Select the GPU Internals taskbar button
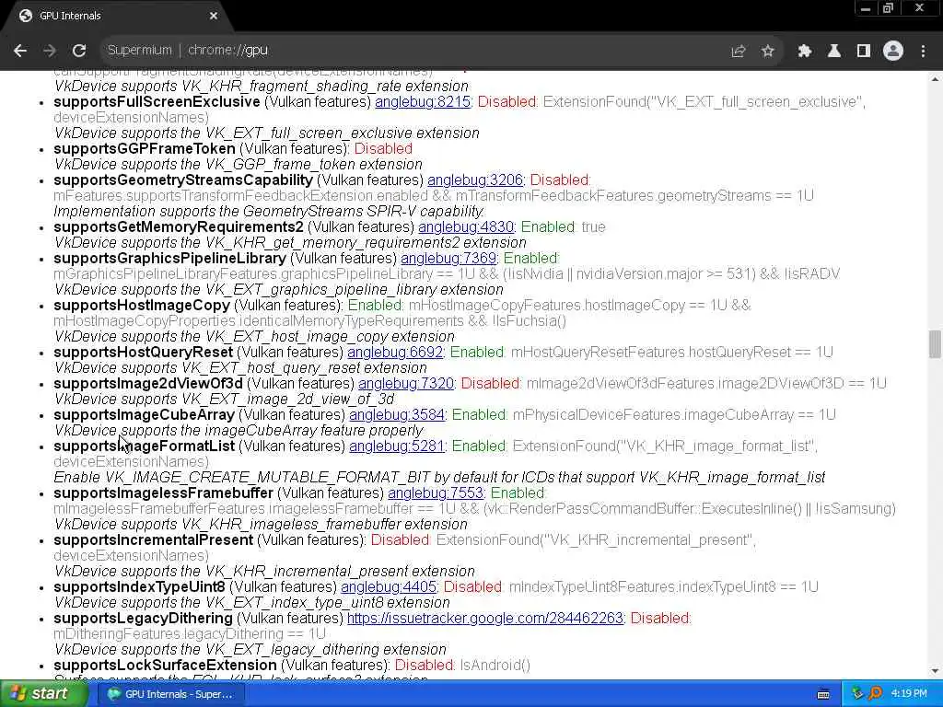The width and height of the screenshot is (943, 707). [170, 694]
